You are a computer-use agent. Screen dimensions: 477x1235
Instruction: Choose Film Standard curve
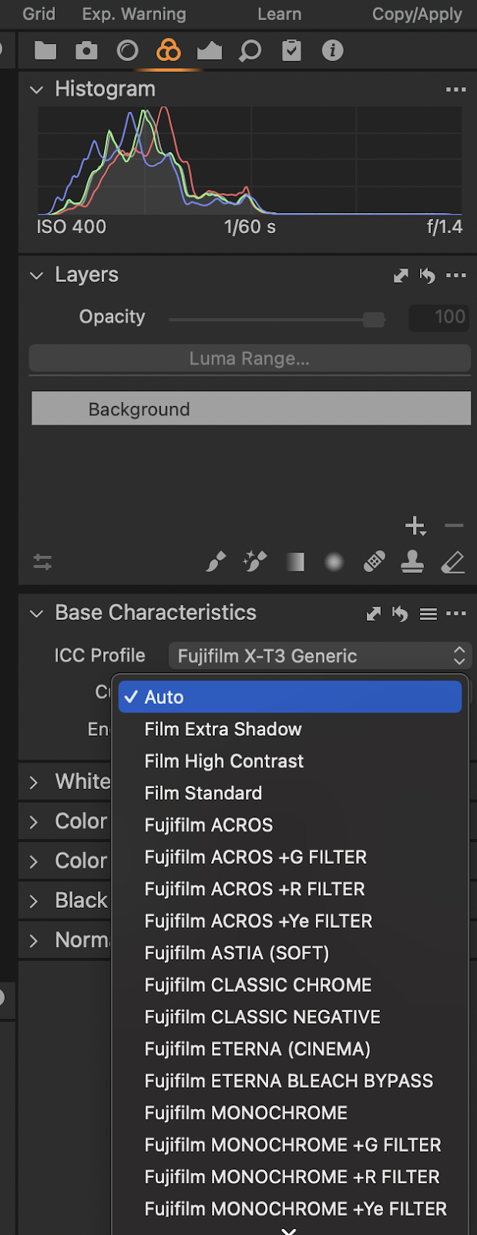coord(290,793)
